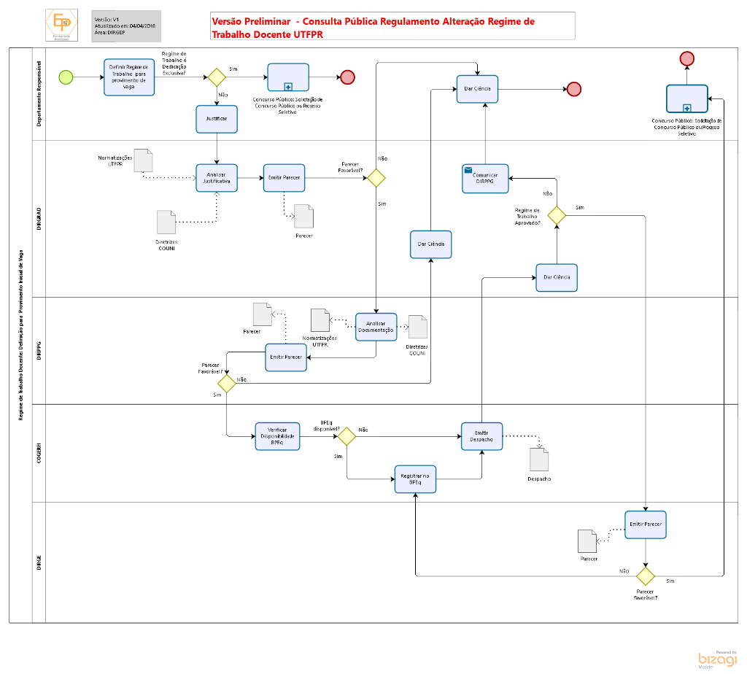Select the Justificar task box

pyautogui.click(x=217, y=119)
